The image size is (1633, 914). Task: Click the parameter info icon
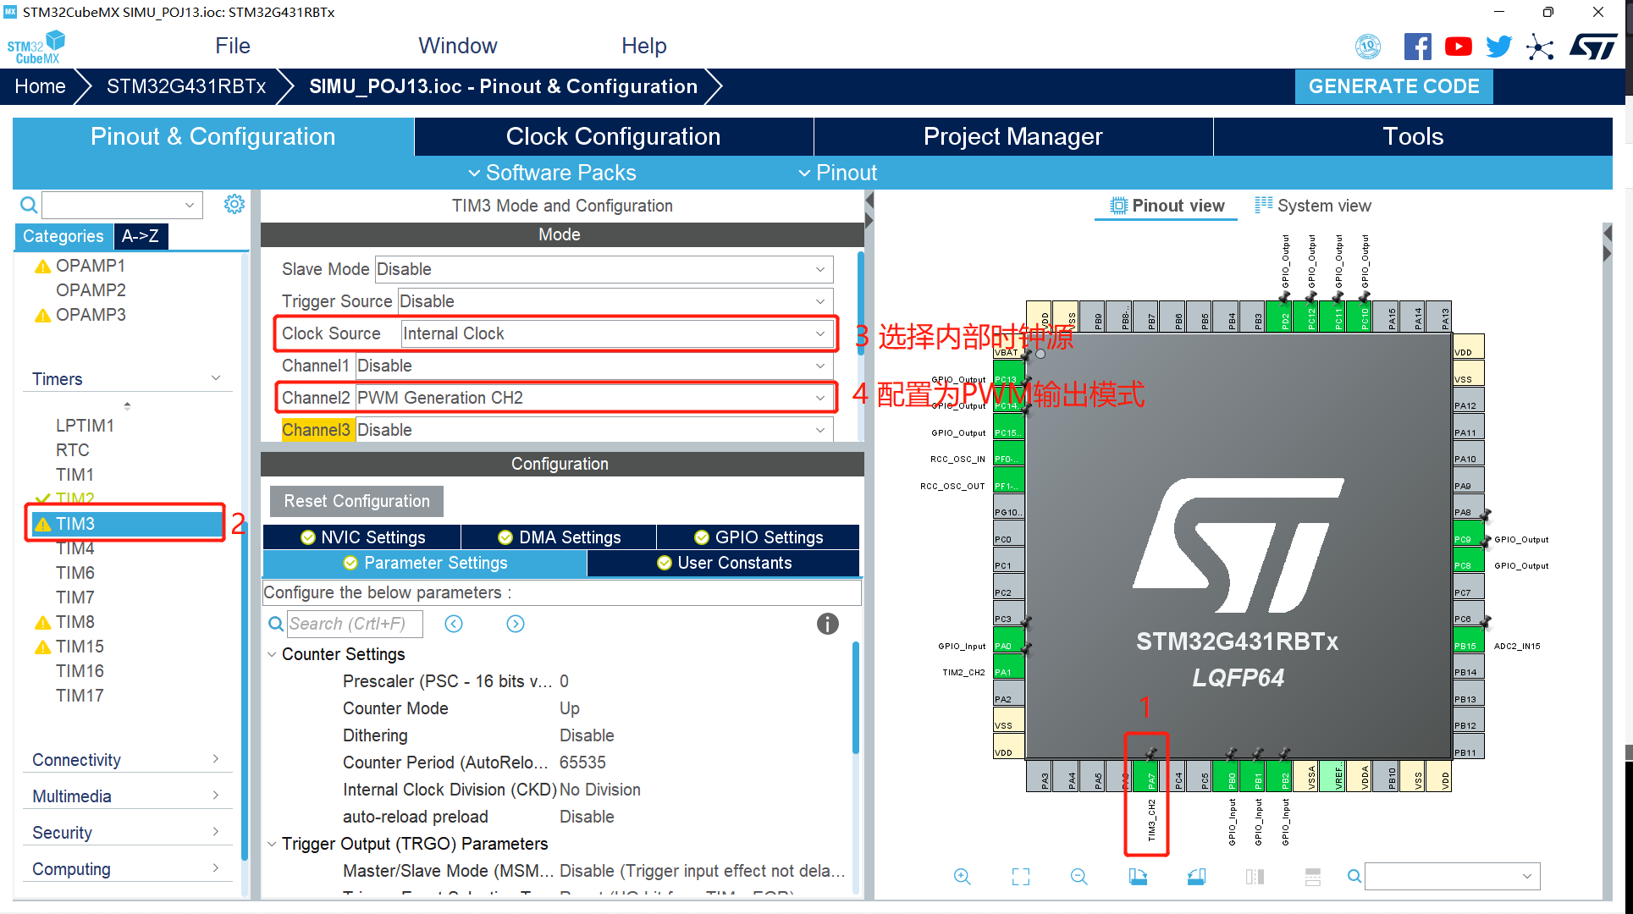[827, 624]
